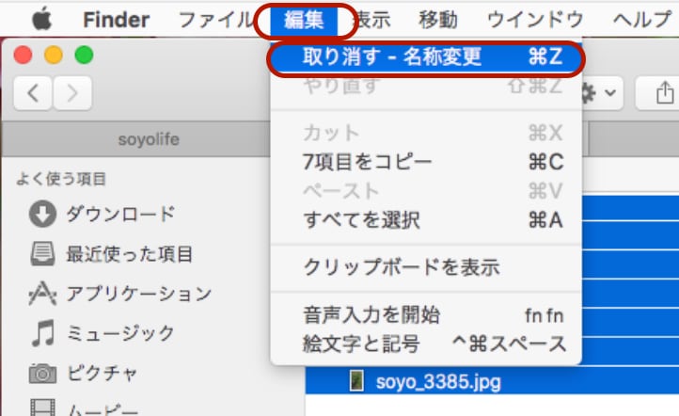Open recent items (最近使った項目) in sidebar
Screen dimensions: 679x416
pos(42,254)
